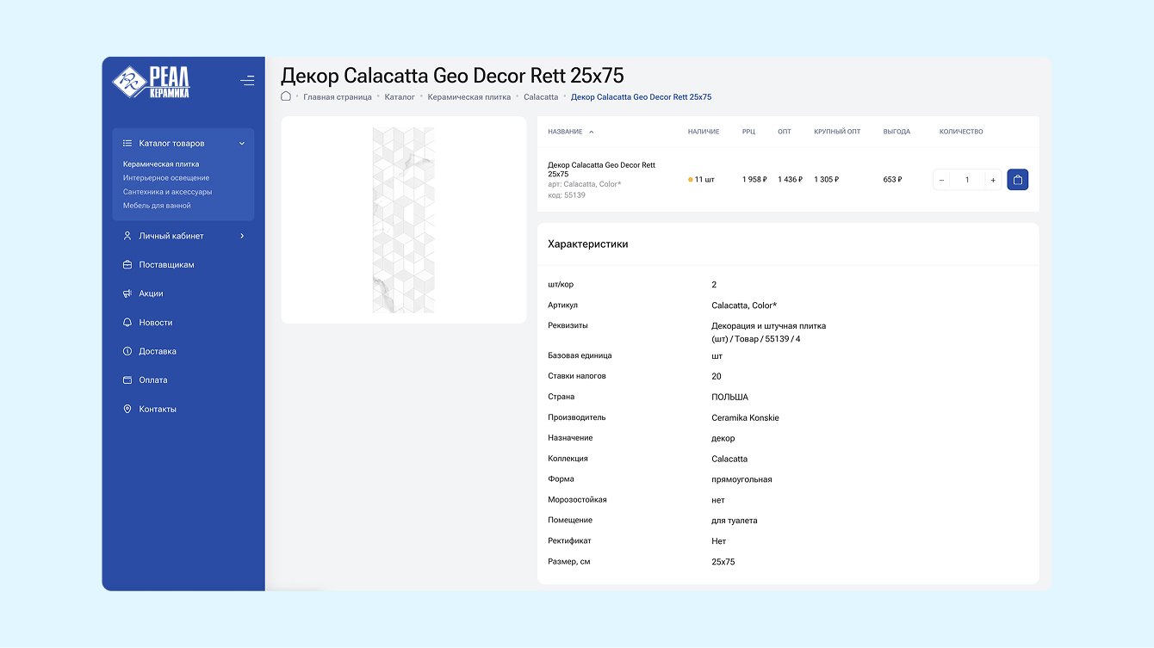
Task: Click the Количество column header
Action: click(x=961, y=132)
